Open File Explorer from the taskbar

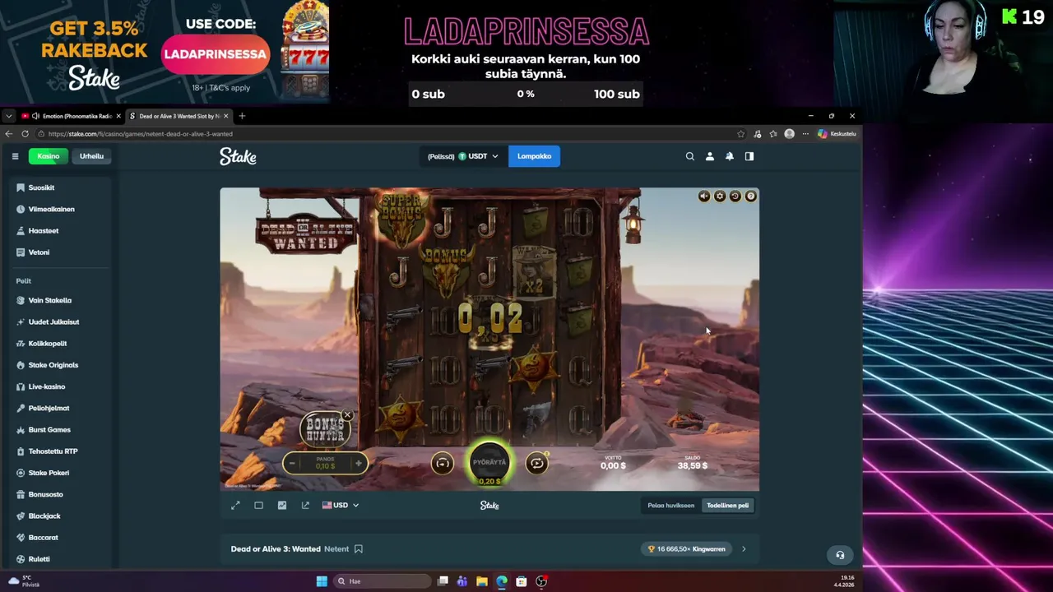point(482,581)
